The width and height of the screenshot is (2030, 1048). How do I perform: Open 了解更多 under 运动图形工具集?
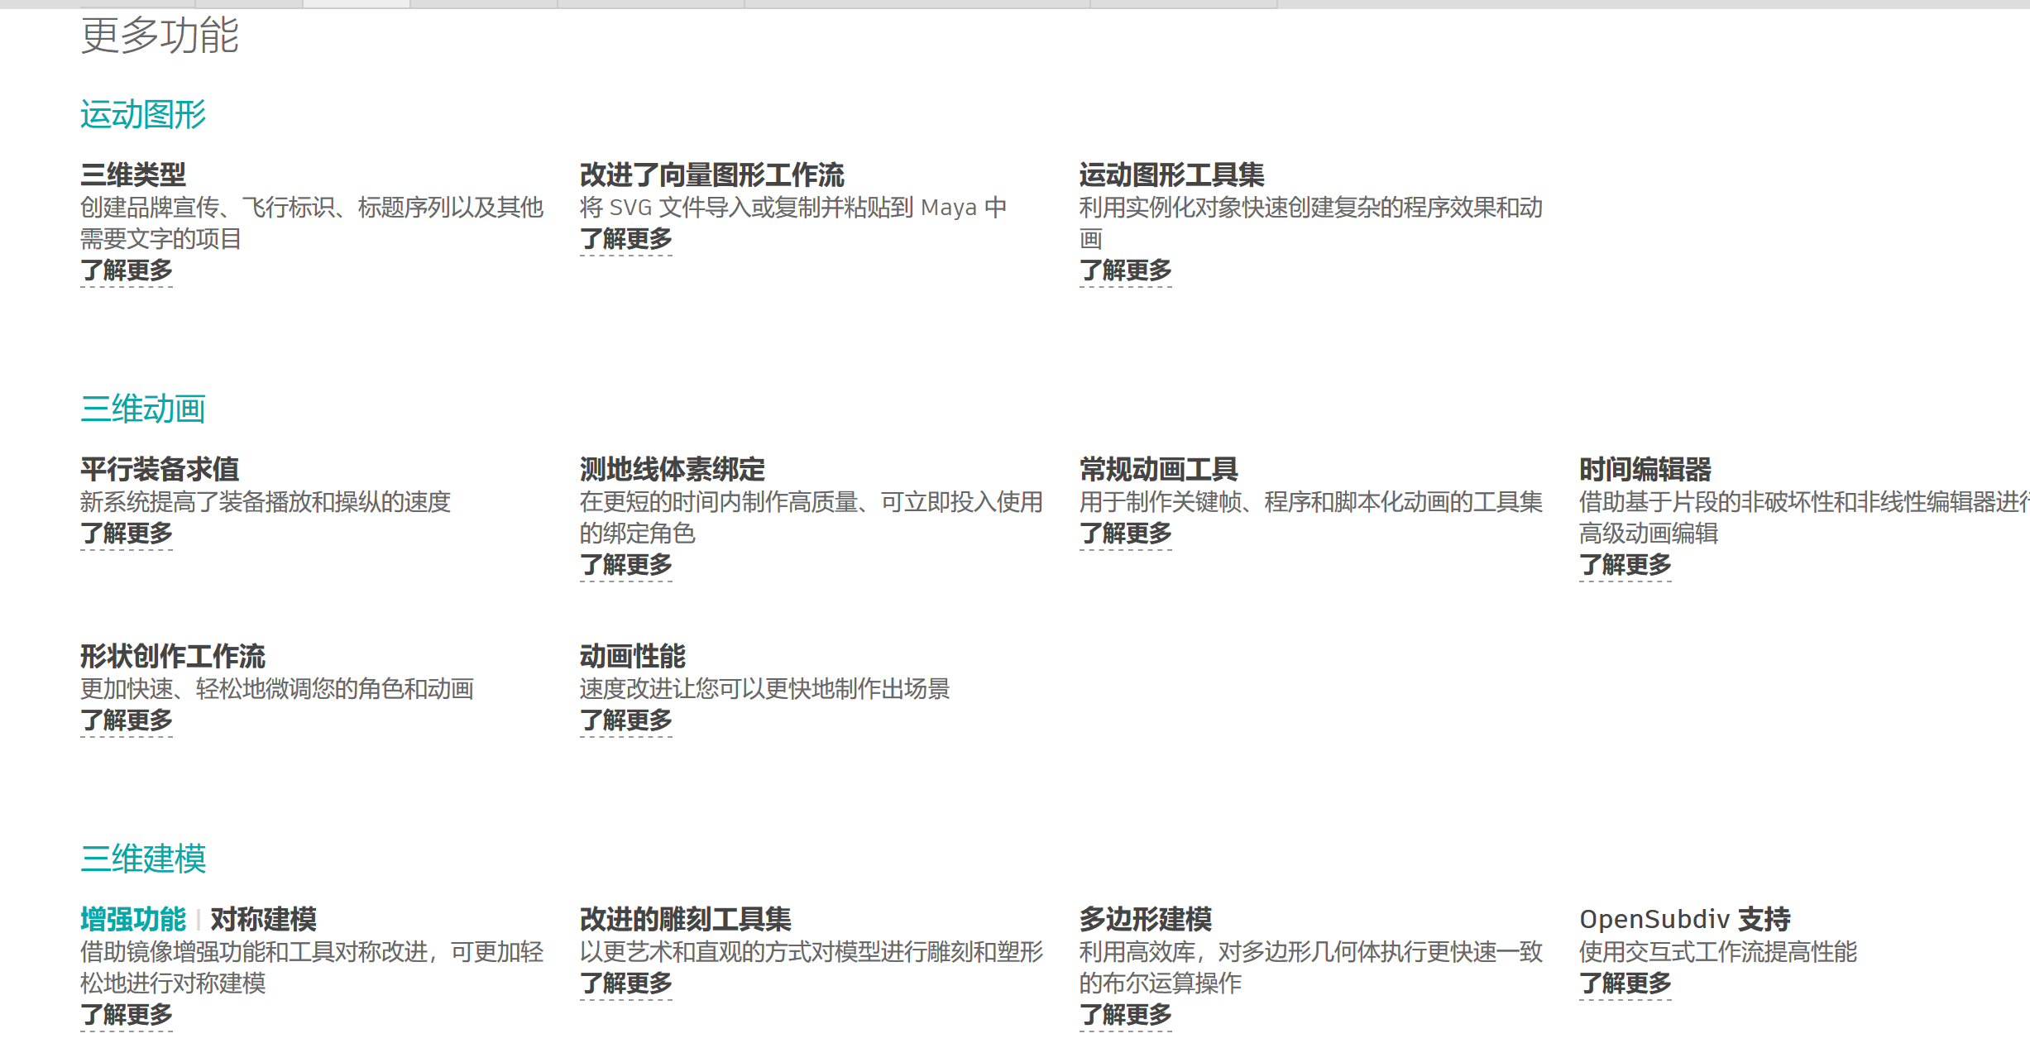pos(1126,270)
